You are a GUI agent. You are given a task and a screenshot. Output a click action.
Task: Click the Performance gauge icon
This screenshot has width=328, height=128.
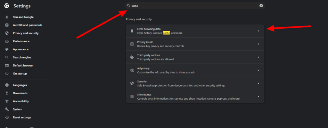[7, 41]
